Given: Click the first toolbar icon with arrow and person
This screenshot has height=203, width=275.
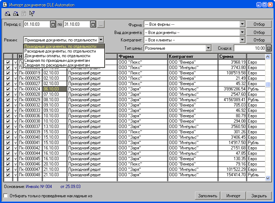Looking at the screenshot, I should [7, 14].
